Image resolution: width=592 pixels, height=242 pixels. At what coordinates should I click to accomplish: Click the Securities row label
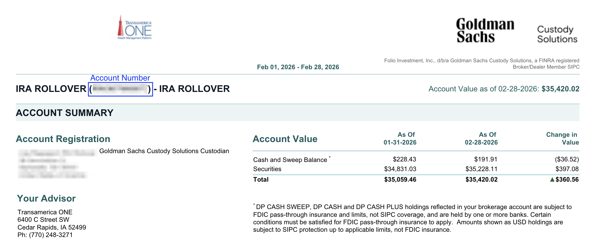pyautogui.click(x=267, y=169)
